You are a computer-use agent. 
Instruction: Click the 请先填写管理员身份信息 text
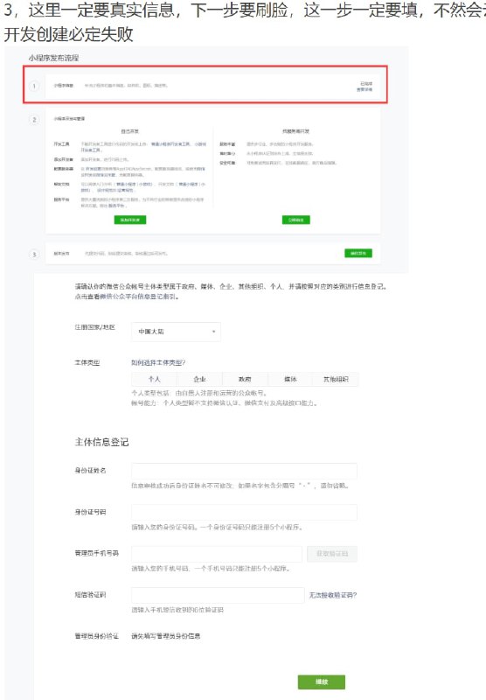166,636
